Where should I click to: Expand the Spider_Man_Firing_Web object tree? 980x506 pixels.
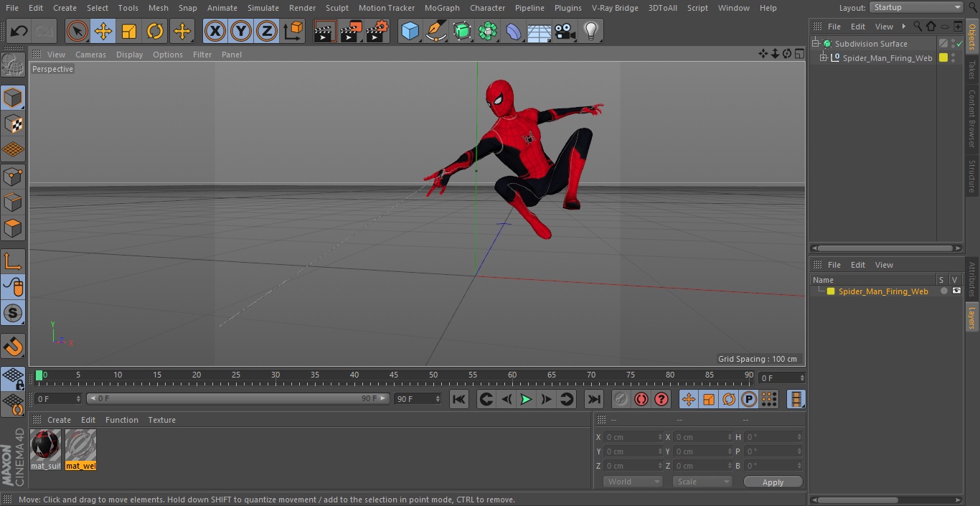[x=824, y=58]
